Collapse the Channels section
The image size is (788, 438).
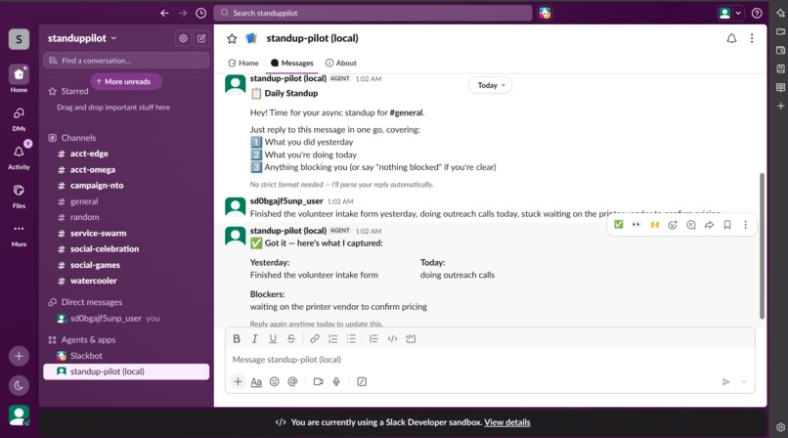point(78,138)
